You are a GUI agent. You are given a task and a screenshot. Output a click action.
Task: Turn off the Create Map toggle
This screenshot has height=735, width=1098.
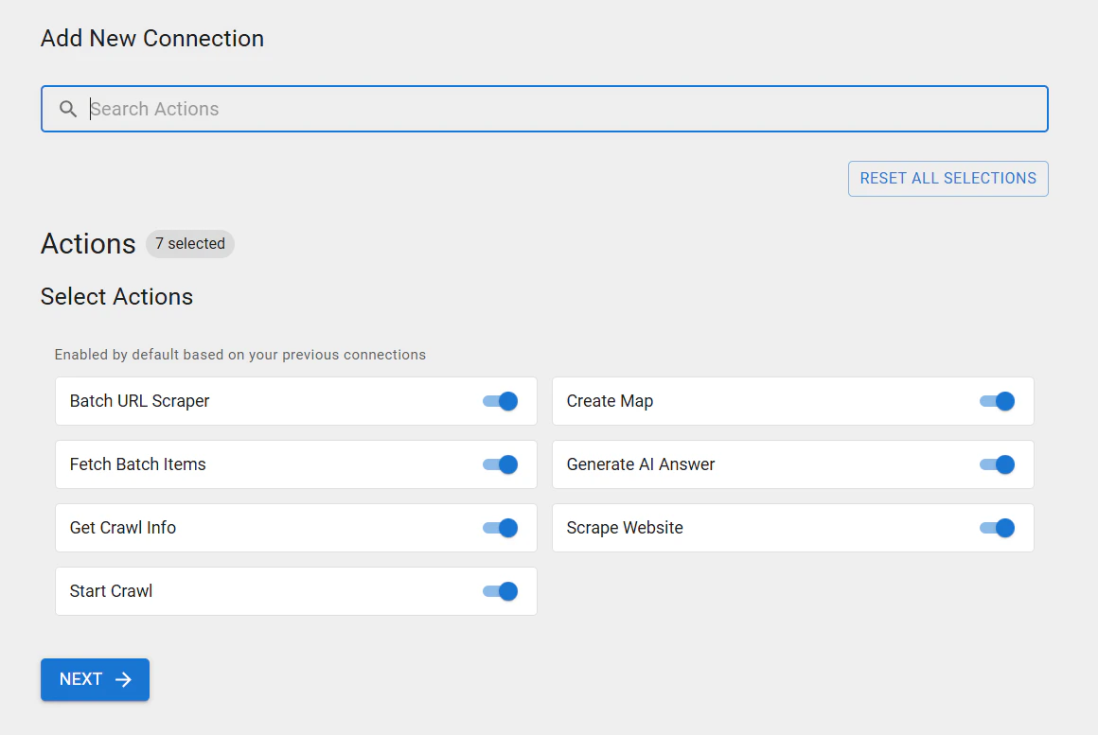click(x=997, y=401)
